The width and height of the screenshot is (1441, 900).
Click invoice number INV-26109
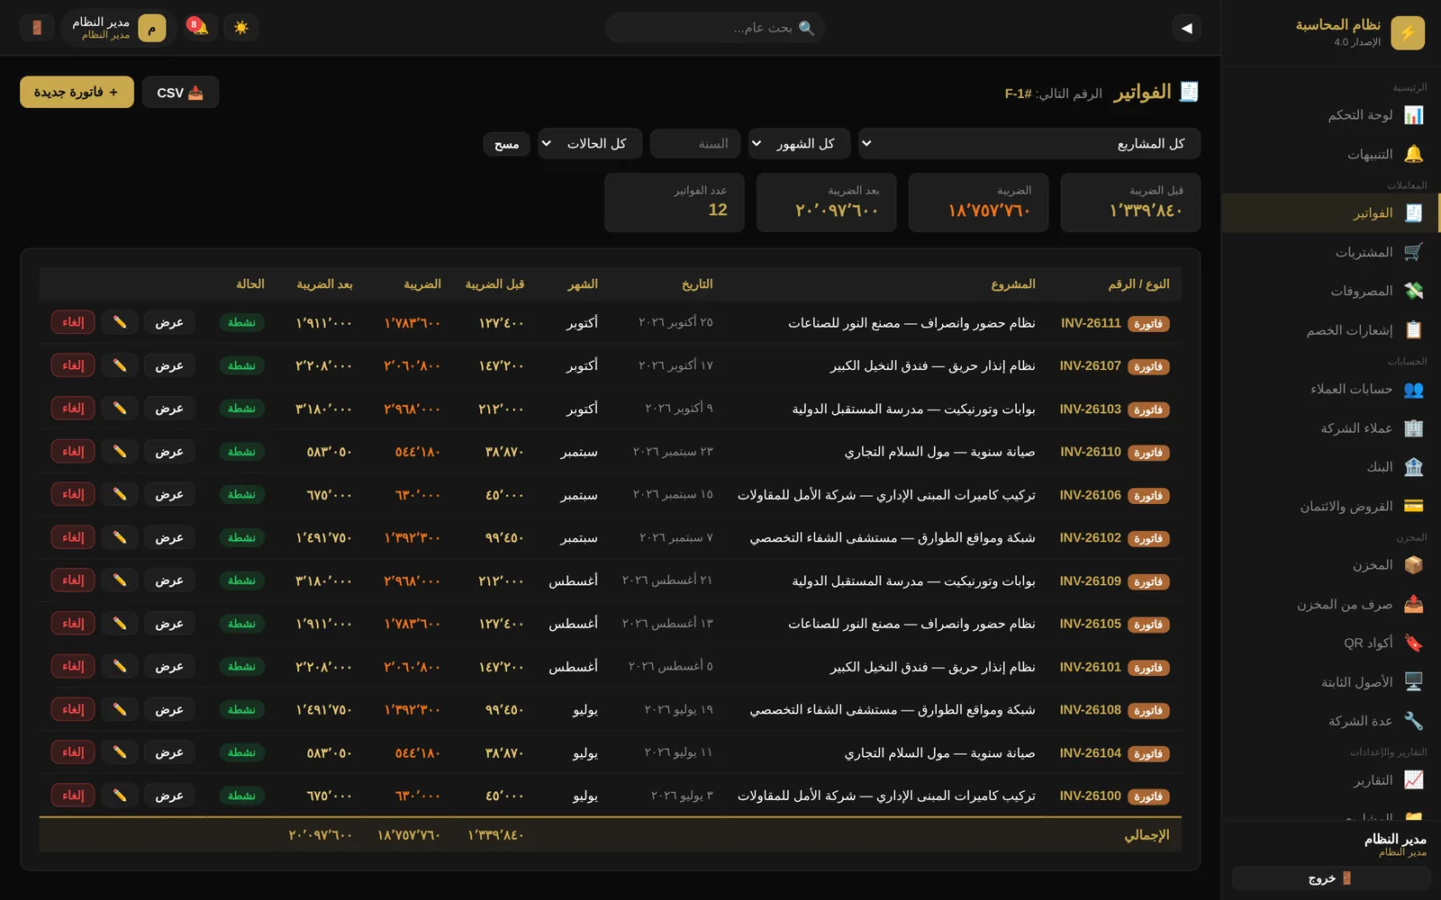1090,580
